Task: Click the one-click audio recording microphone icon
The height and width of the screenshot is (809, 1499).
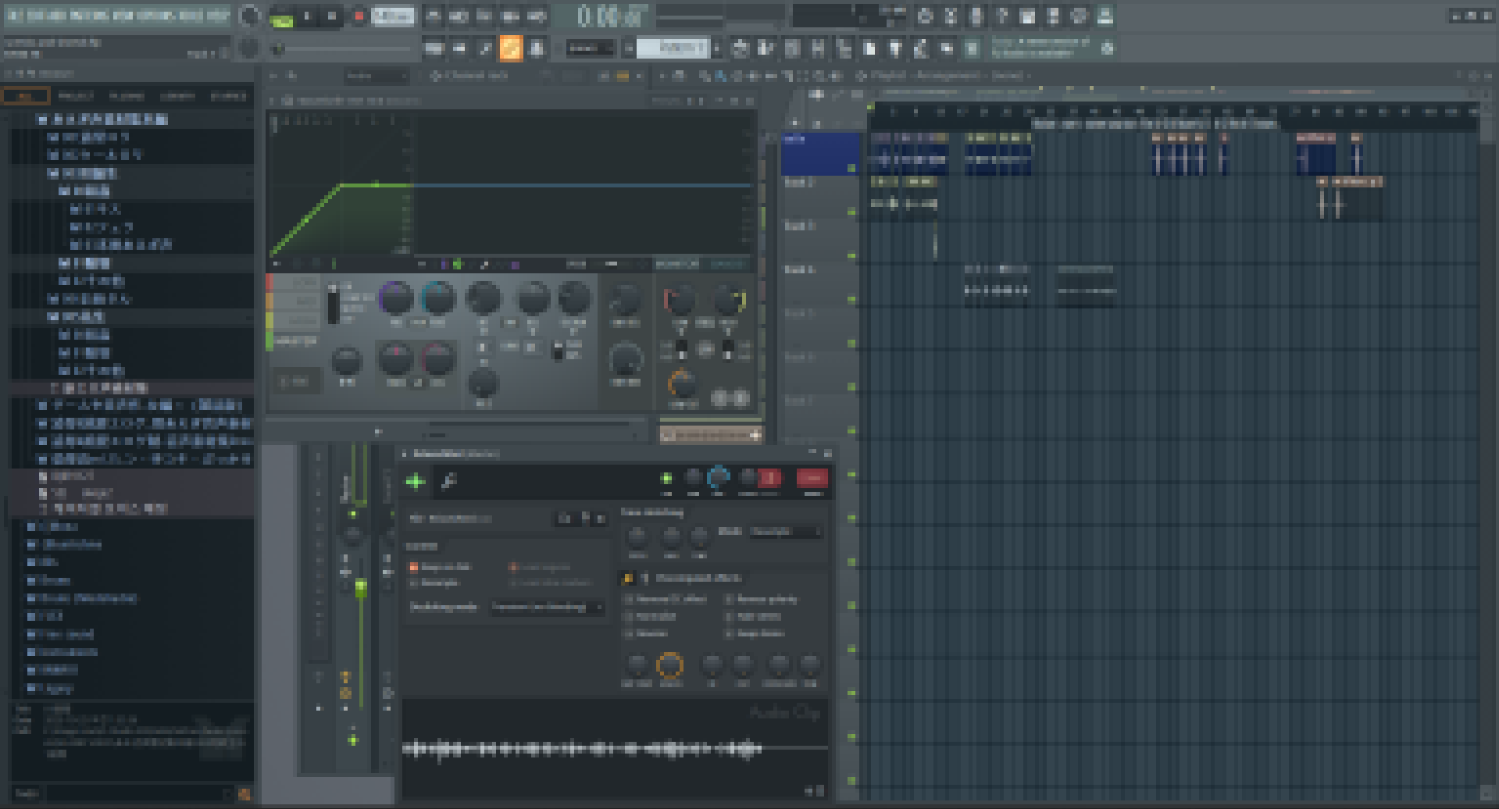Action: coord(976,16)
